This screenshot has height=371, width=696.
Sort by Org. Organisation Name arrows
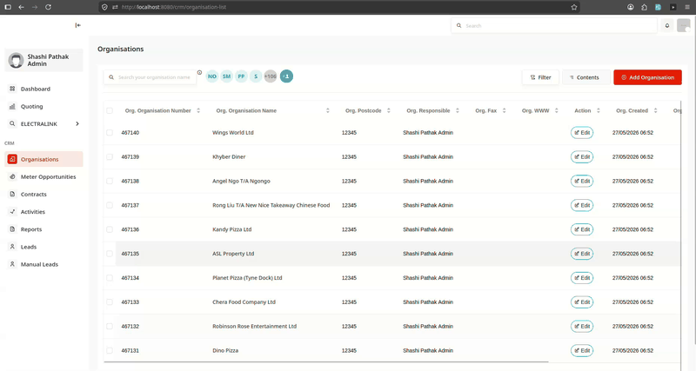click(328, 110)
